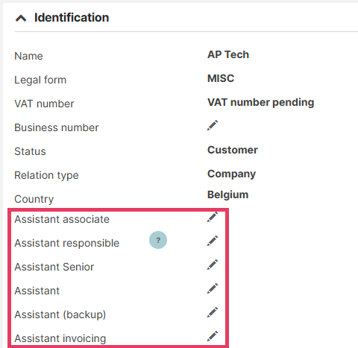The width and height of the screenshot is (358, 348).
Task: Click the pencil next to Assistant
Action: [x=213, y=288]
